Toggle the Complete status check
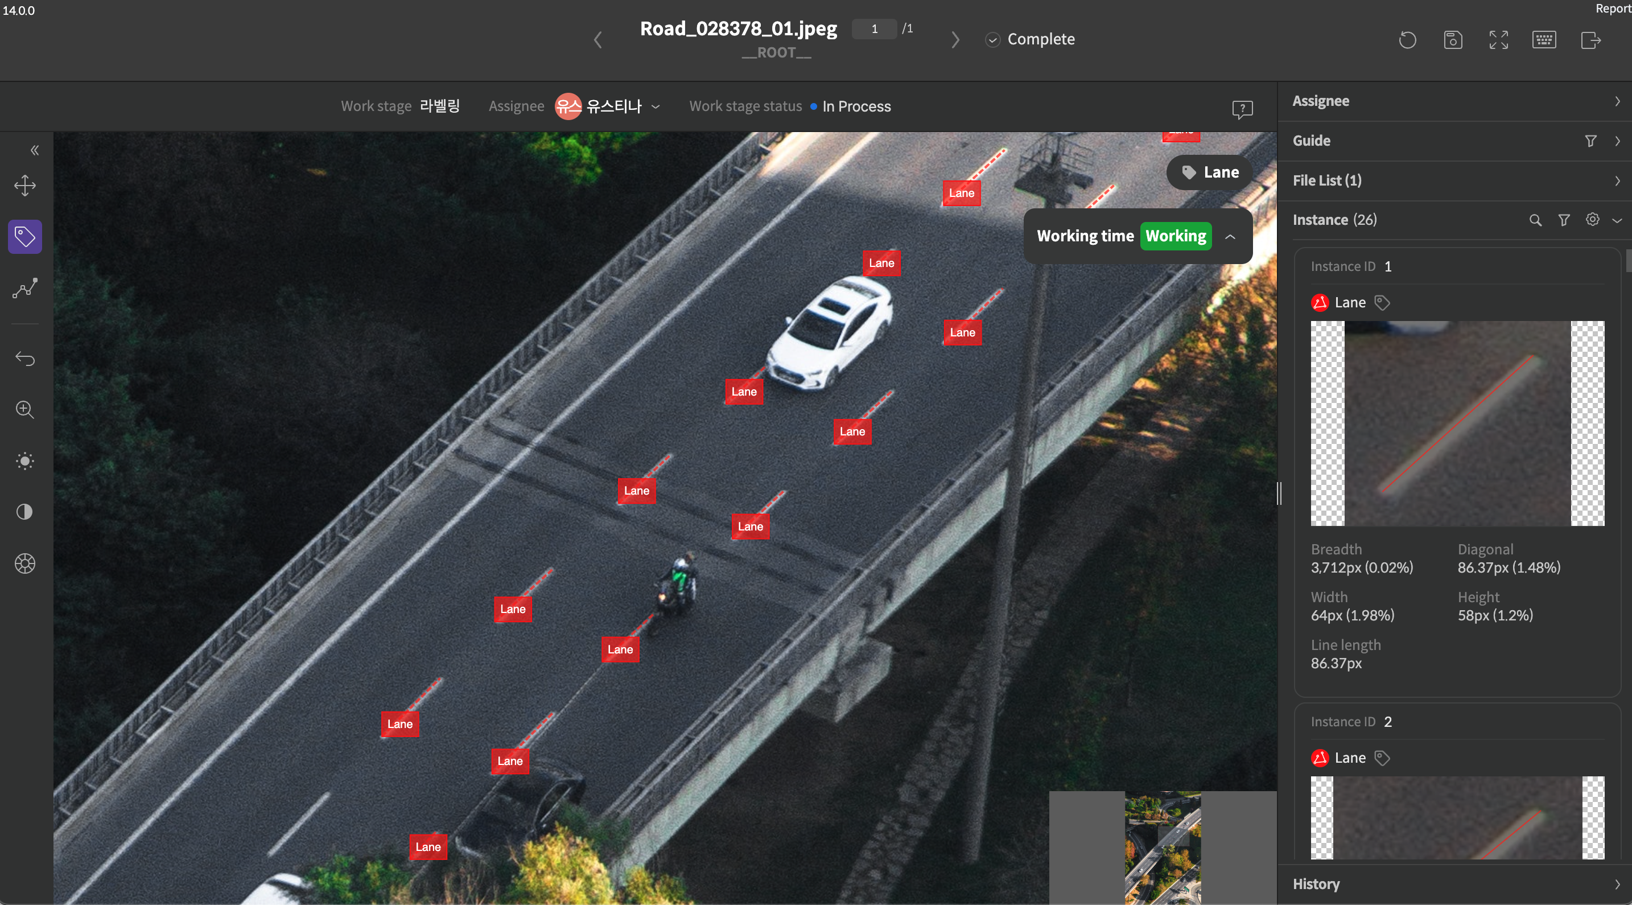Image resolution: width=1632 pixels, height=905 pixels. click(x=993, y=39)
